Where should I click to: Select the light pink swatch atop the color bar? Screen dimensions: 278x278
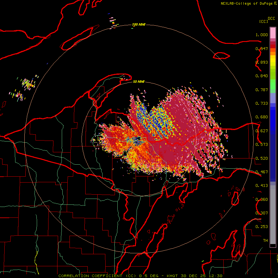273,33
